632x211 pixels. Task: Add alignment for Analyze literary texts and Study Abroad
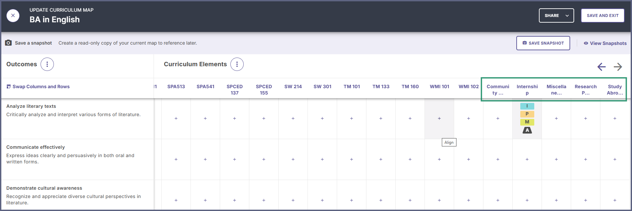click(x=615, y=118)
